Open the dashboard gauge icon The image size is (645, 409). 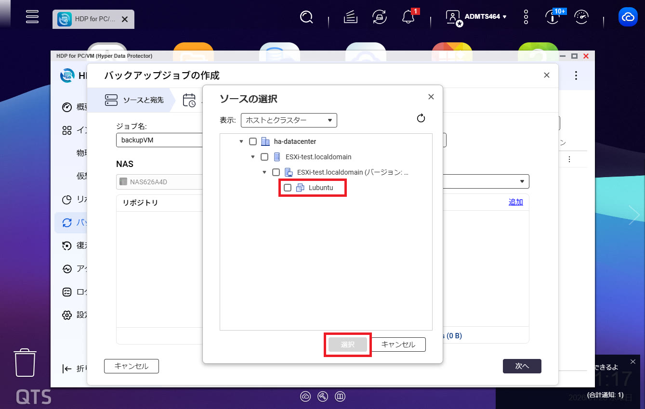click(582, 17)
